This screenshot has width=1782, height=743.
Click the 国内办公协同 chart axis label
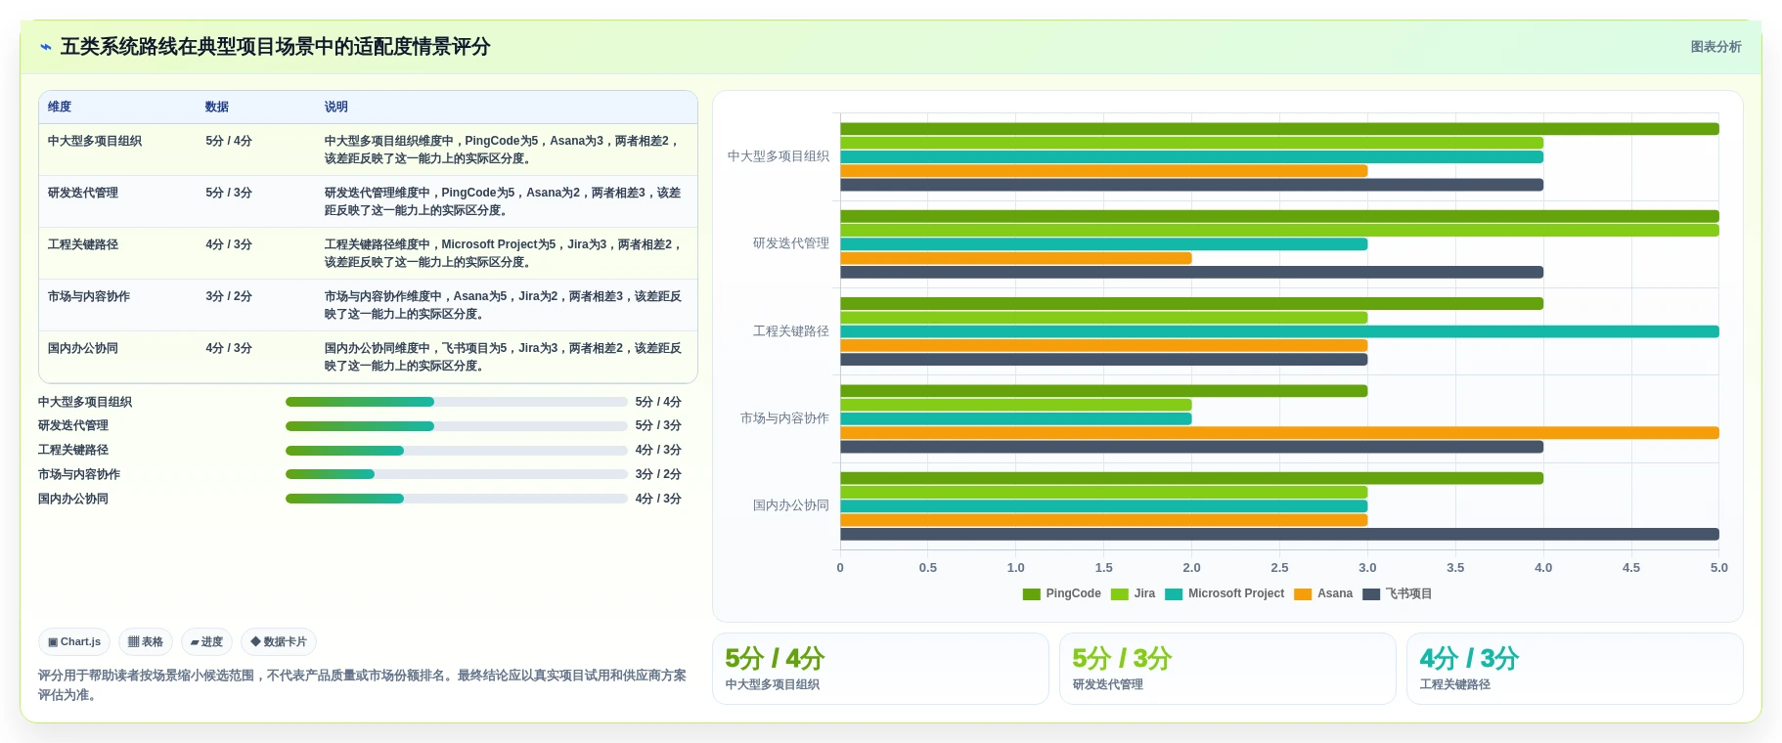(791, 505)
